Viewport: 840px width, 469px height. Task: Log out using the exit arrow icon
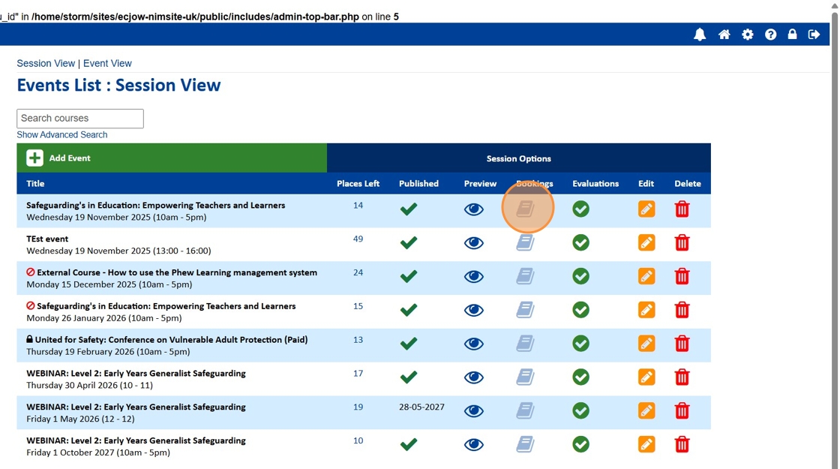pyautogui.click(x=814, y=35)
